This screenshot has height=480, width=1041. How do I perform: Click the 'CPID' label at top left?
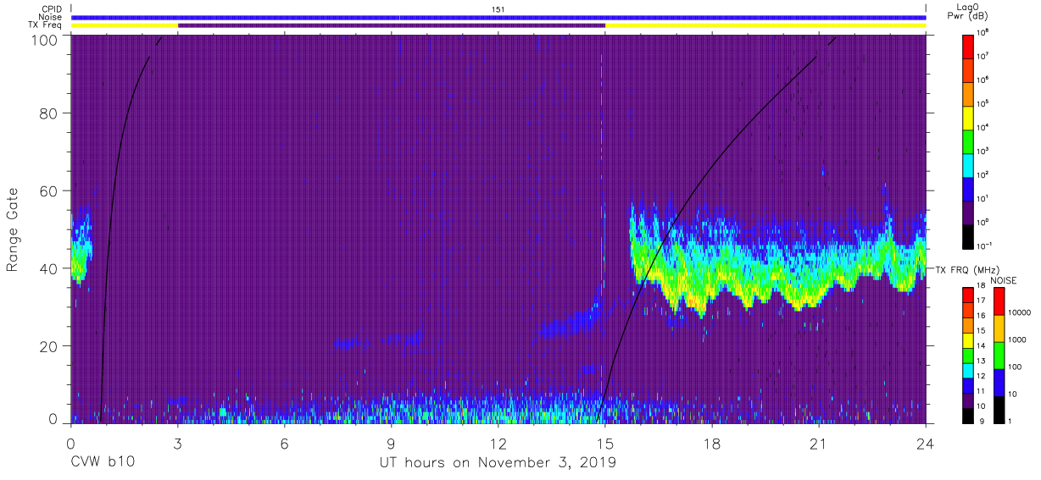click(53, 8)
